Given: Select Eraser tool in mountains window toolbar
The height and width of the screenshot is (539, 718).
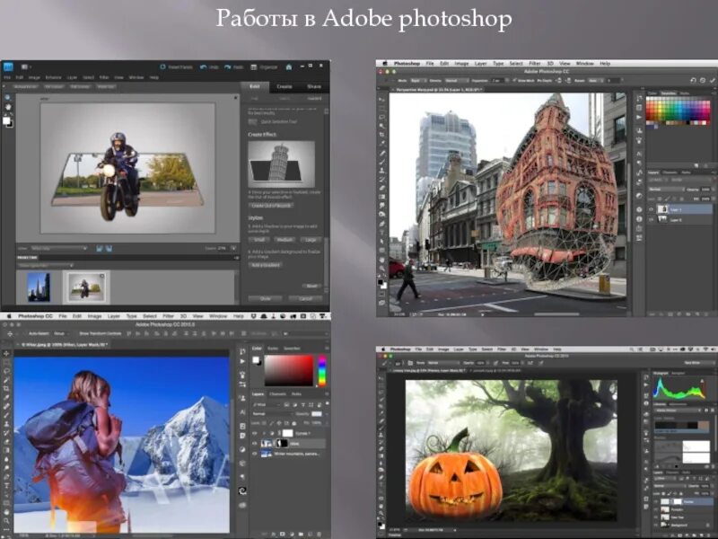Looking at the screenshot, I should click(6, 442).
